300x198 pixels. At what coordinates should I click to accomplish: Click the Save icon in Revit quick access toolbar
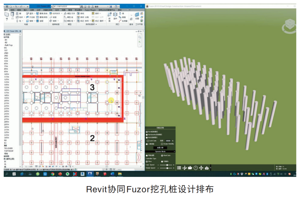point(7,6)
